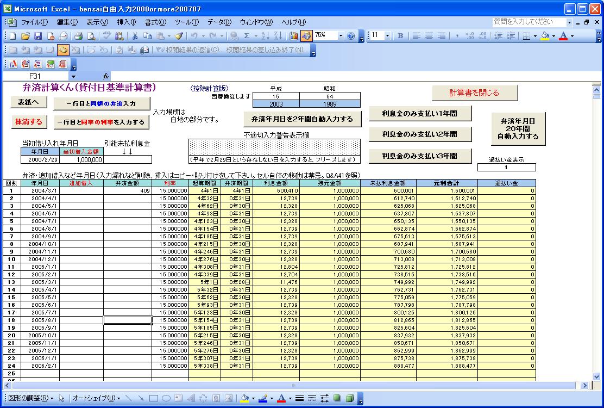Sort descending with the Z-A icon

point(278,36)
